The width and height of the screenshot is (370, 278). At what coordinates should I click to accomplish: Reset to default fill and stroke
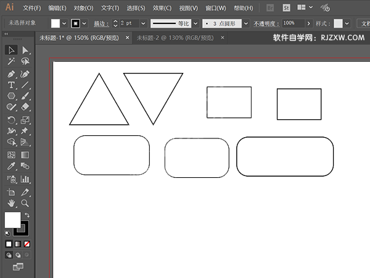pyautogui.click(x=7, y=234)
